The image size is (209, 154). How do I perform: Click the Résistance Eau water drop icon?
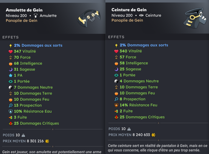coord(11,111)
